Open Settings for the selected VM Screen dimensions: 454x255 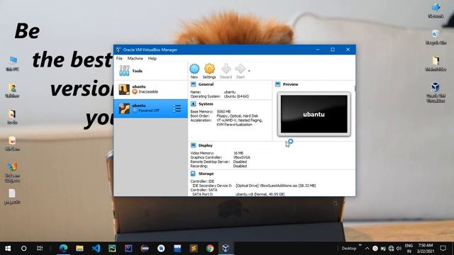tap(209, 71)
